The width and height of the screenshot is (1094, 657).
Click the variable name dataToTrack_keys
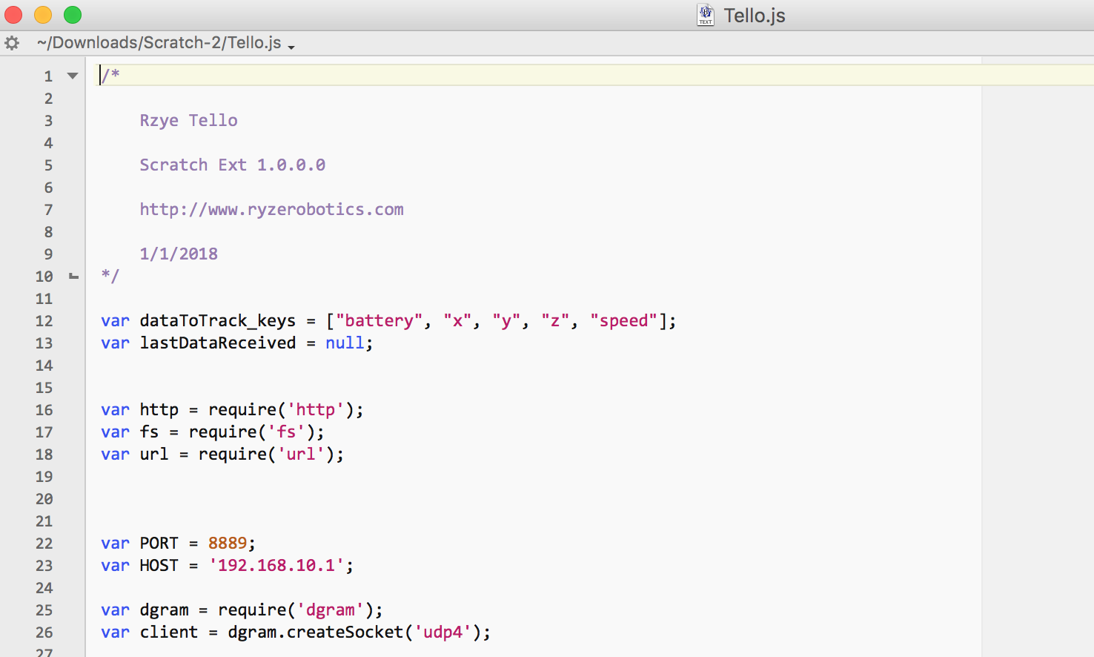(217, 320)
